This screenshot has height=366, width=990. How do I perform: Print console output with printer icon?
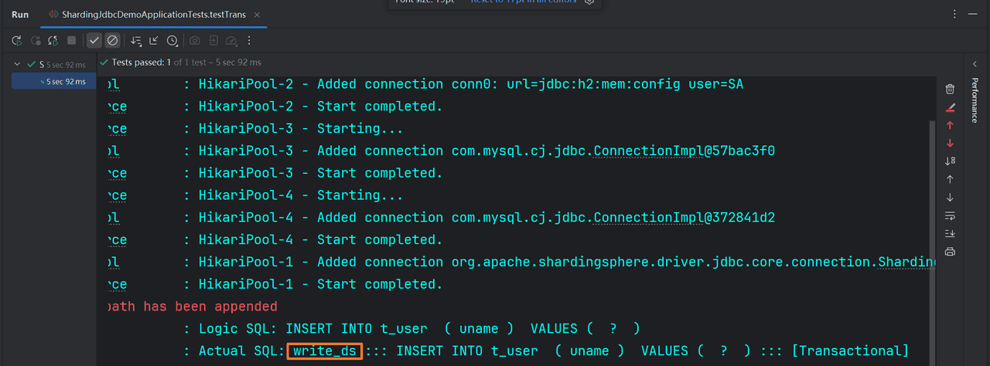click(951, 252)
